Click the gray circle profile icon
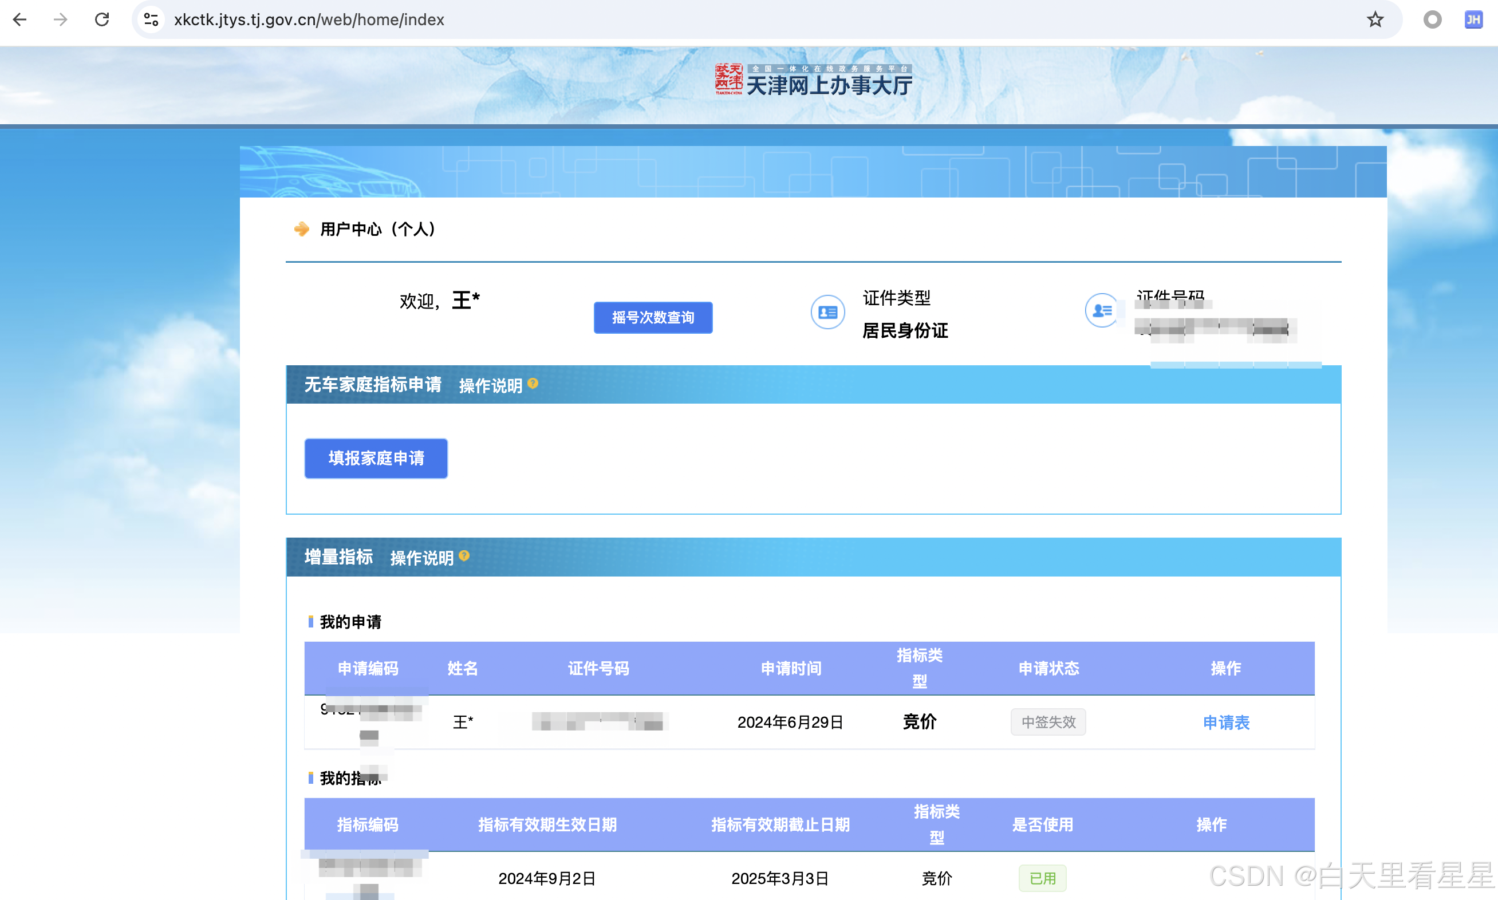 pos(1432,19)
